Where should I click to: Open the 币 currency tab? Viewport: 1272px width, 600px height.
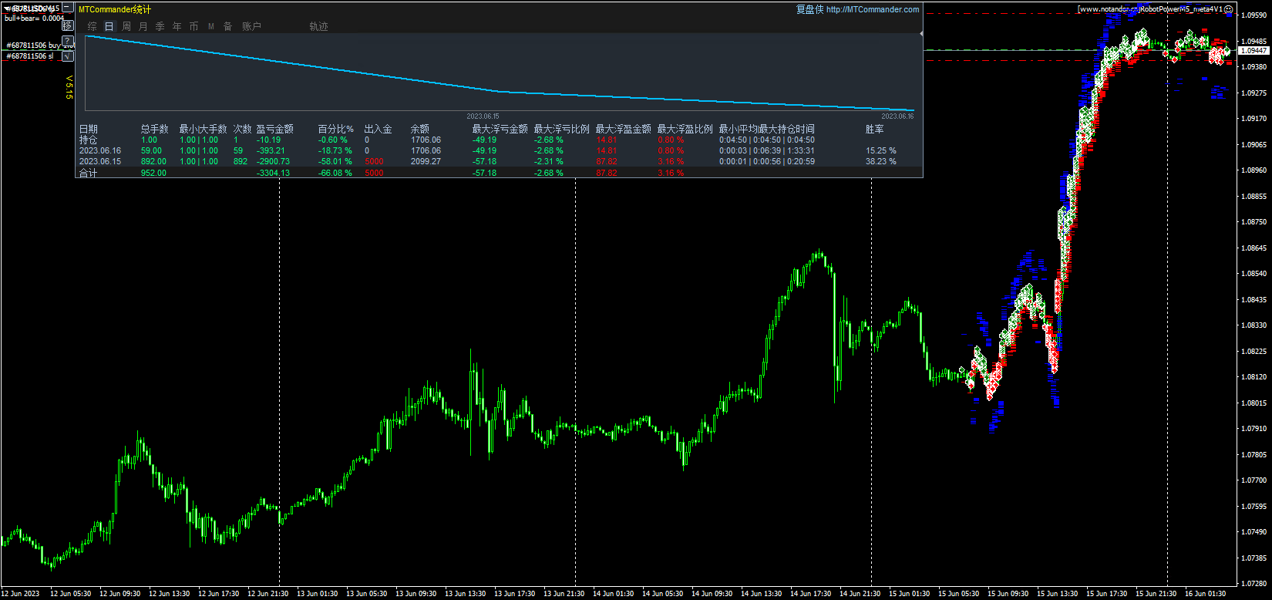[194, 26]
